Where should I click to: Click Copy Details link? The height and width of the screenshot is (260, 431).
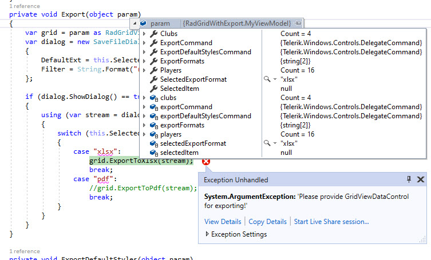267,222
